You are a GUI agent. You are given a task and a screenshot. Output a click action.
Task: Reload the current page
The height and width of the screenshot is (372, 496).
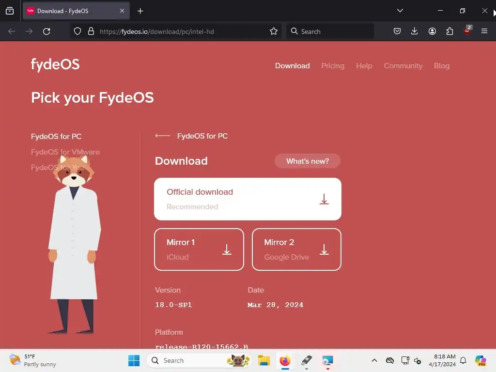[46, 31]
